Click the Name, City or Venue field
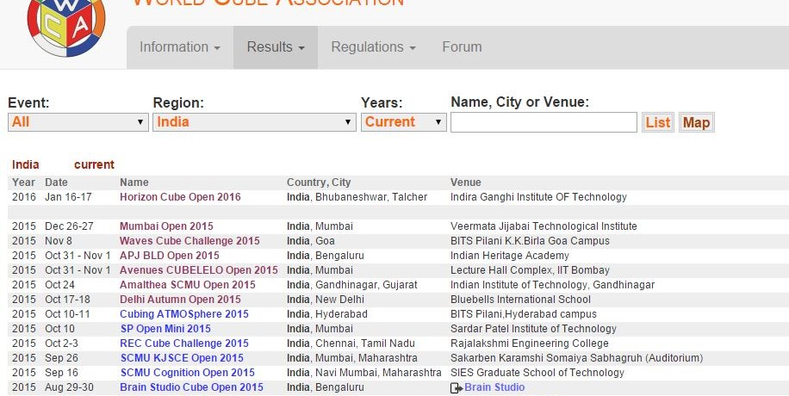The width and height of the screenshot is (789, 396). click(544, 122)
